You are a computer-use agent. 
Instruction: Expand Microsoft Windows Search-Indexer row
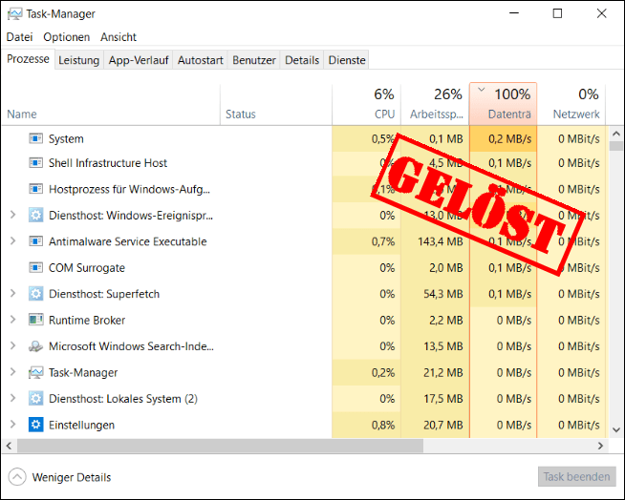(x=12, y=346)
